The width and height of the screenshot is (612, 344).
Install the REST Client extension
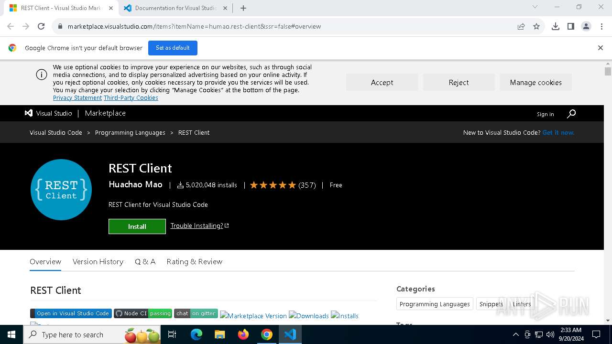[x=137, y=226]
